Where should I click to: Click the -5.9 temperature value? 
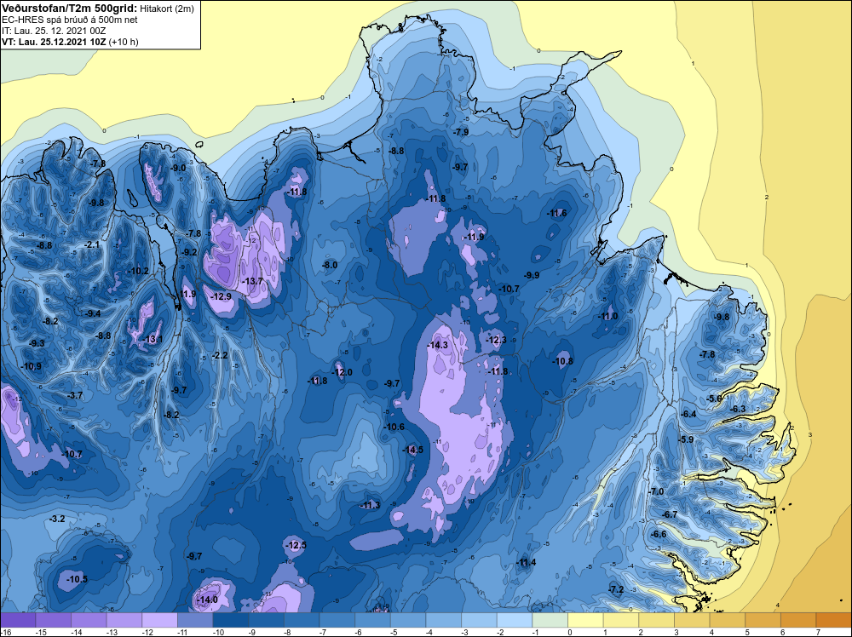[x=686, y=439]
